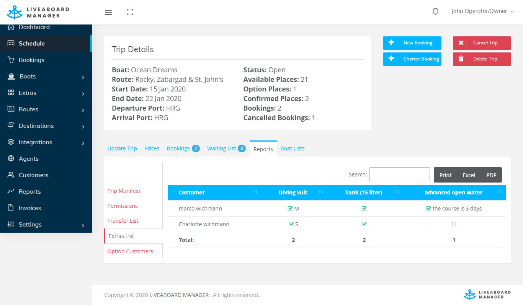The image size is (523, 305).
Task: Click the Schedule calendar icon in sidebar
Action: [x=11, y=44]
